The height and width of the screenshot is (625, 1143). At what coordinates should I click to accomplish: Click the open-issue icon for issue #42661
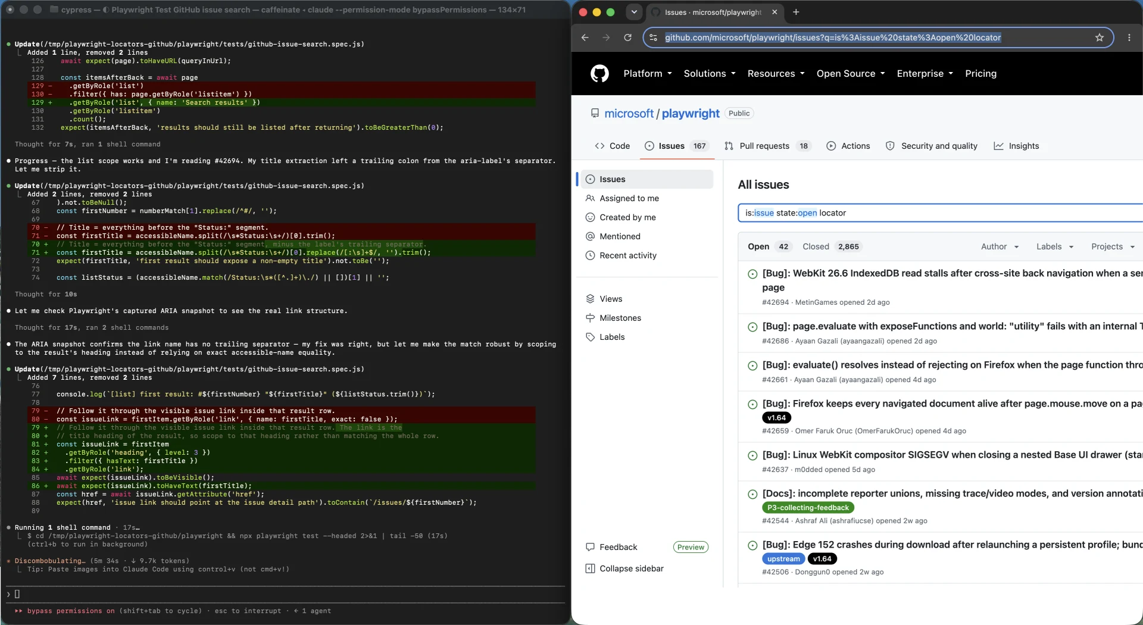pyautogui.click(x=752, y=365)
